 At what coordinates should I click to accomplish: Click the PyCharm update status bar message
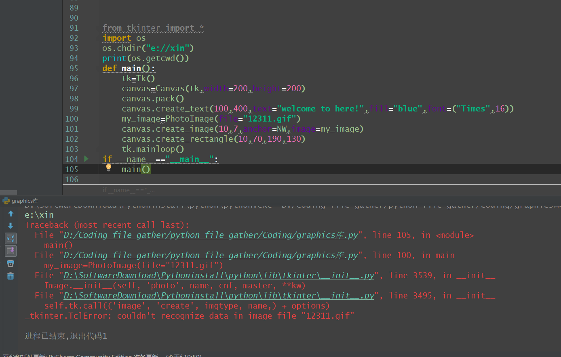tap(101, 355)
